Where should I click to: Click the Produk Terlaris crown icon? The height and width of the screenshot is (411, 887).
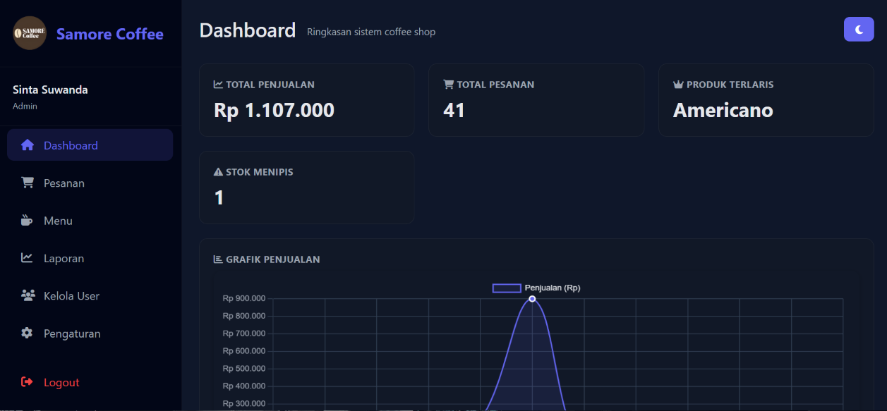coord(678,85)
